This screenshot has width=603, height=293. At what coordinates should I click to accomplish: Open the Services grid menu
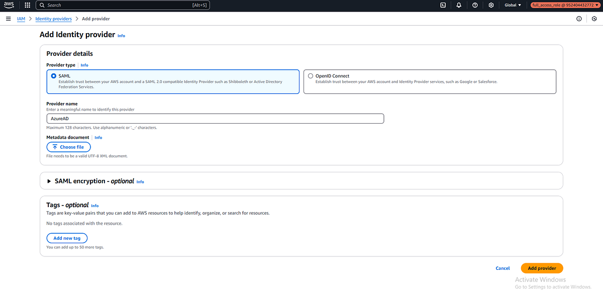click(x=27, y=5)
